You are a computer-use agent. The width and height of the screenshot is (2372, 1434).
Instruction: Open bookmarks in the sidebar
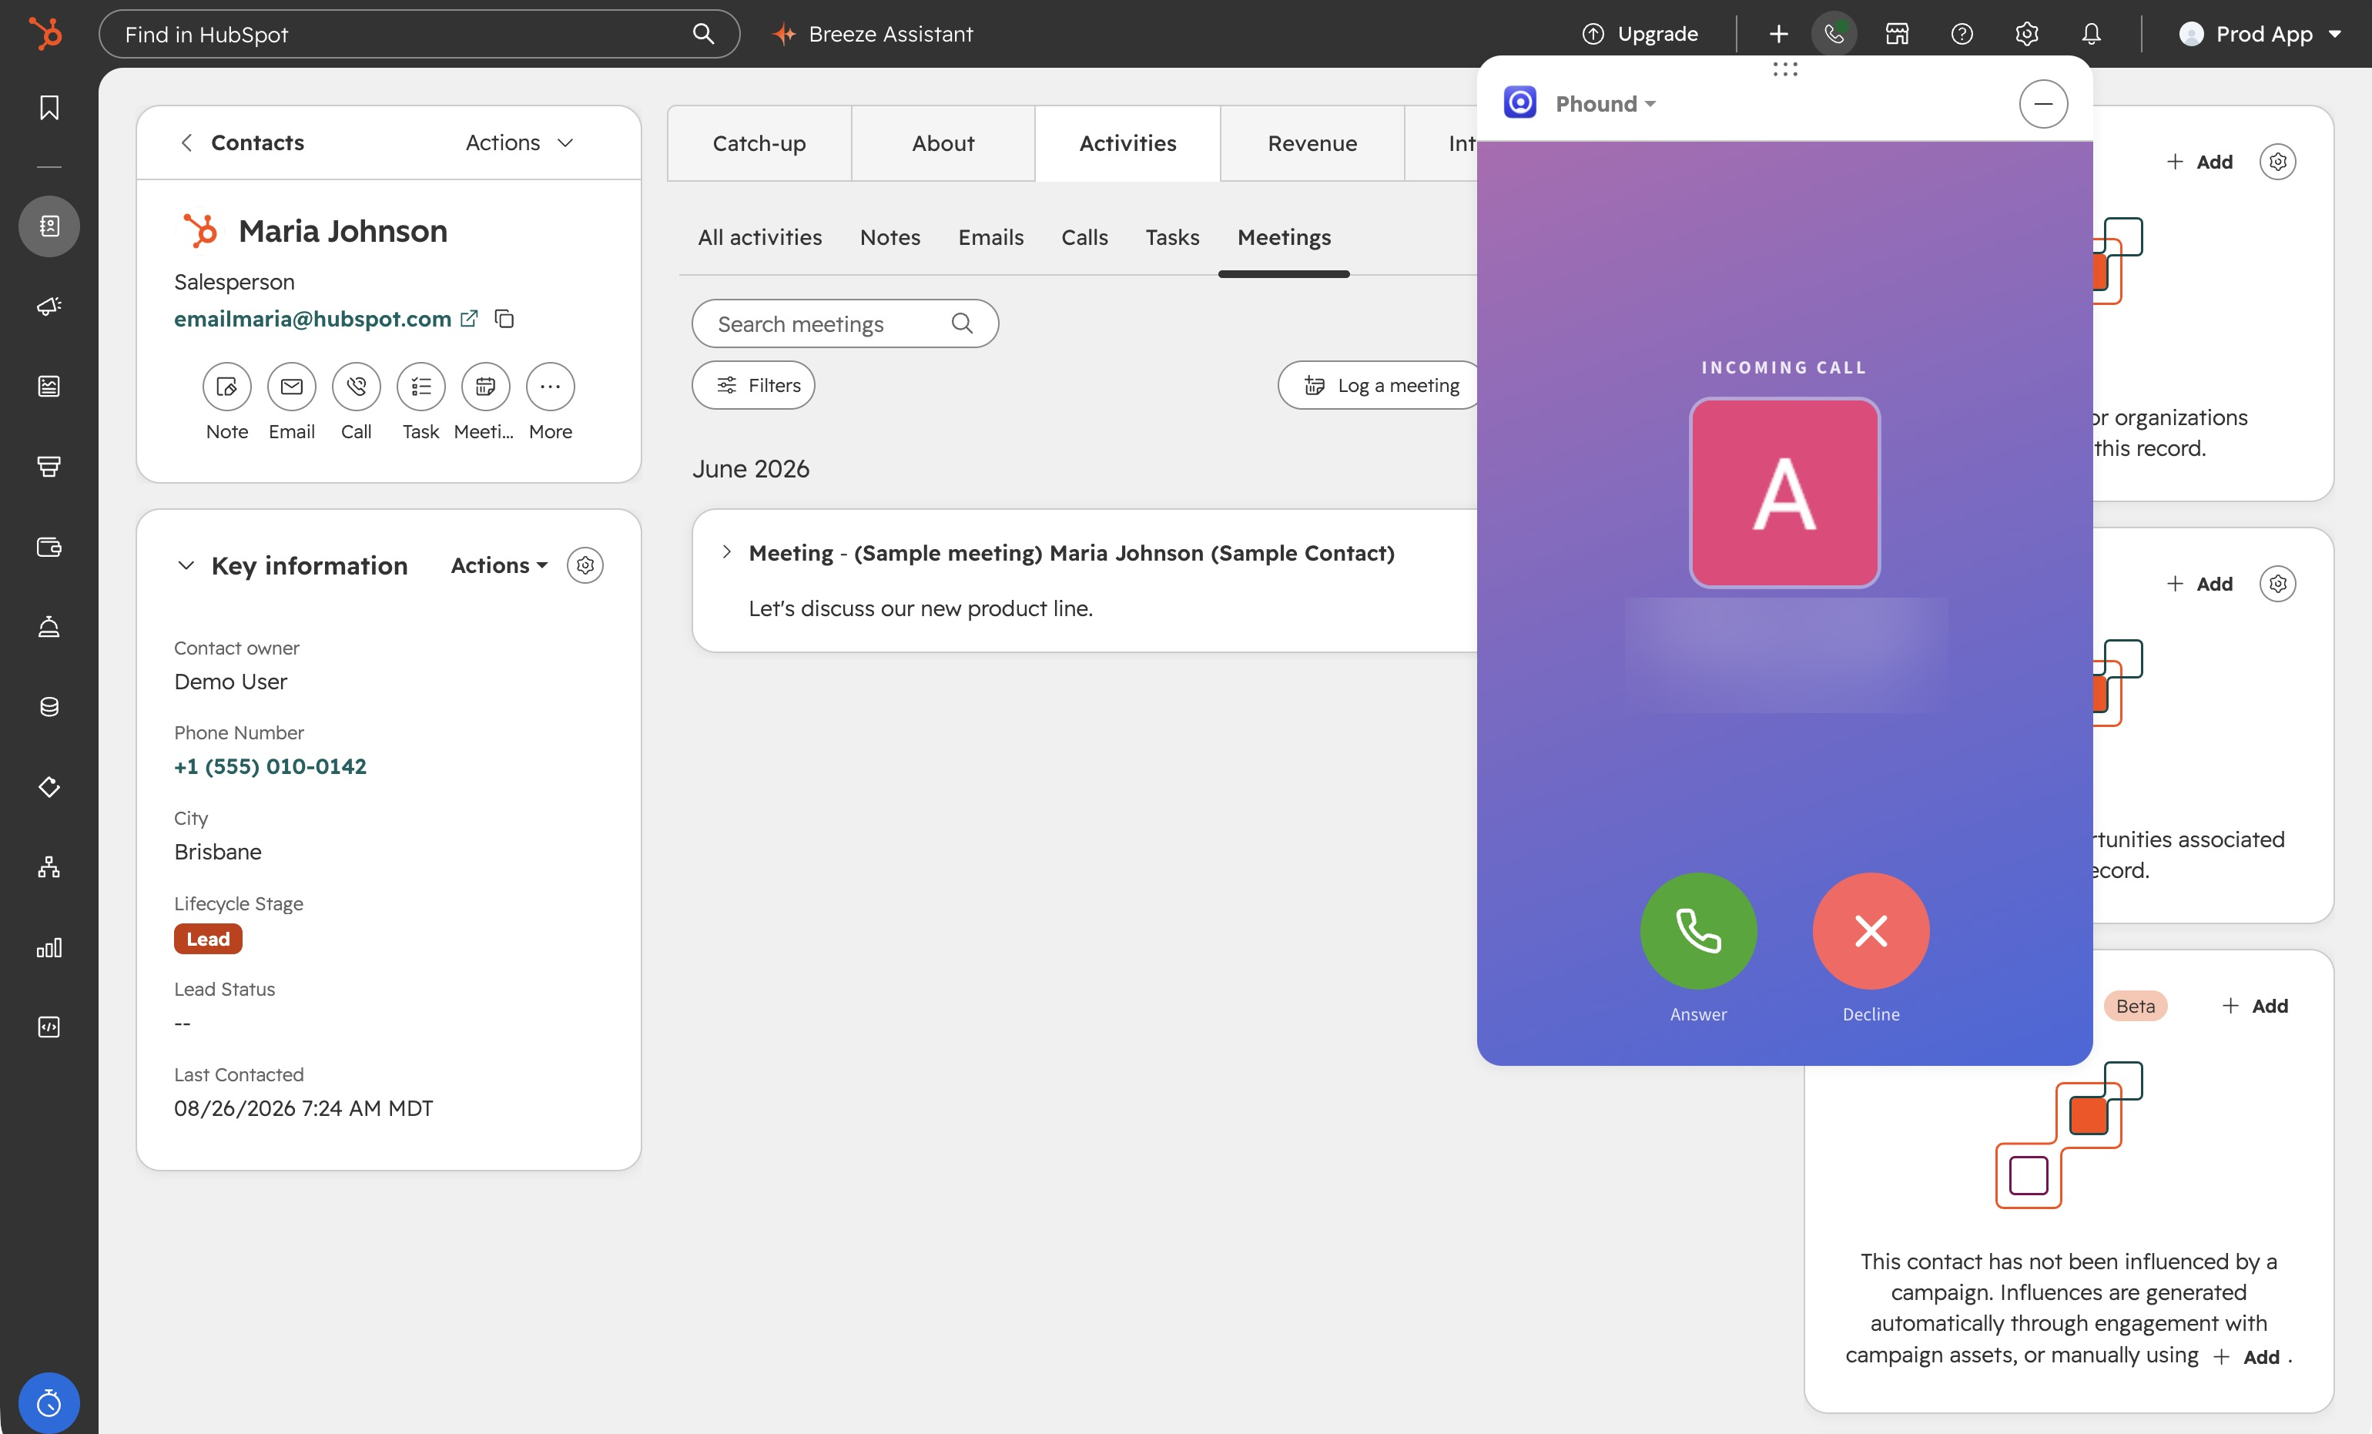pos(49,107)
